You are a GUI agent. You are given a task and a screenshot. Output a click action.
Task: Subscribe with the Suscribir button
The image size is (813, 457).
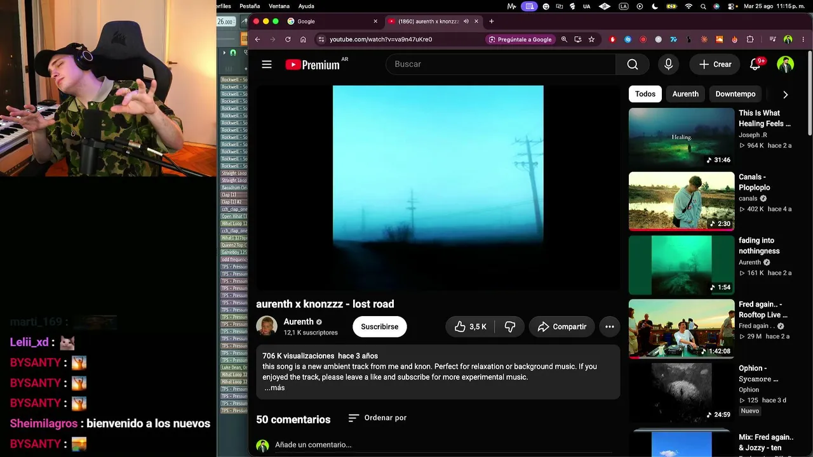pos(380,327)
